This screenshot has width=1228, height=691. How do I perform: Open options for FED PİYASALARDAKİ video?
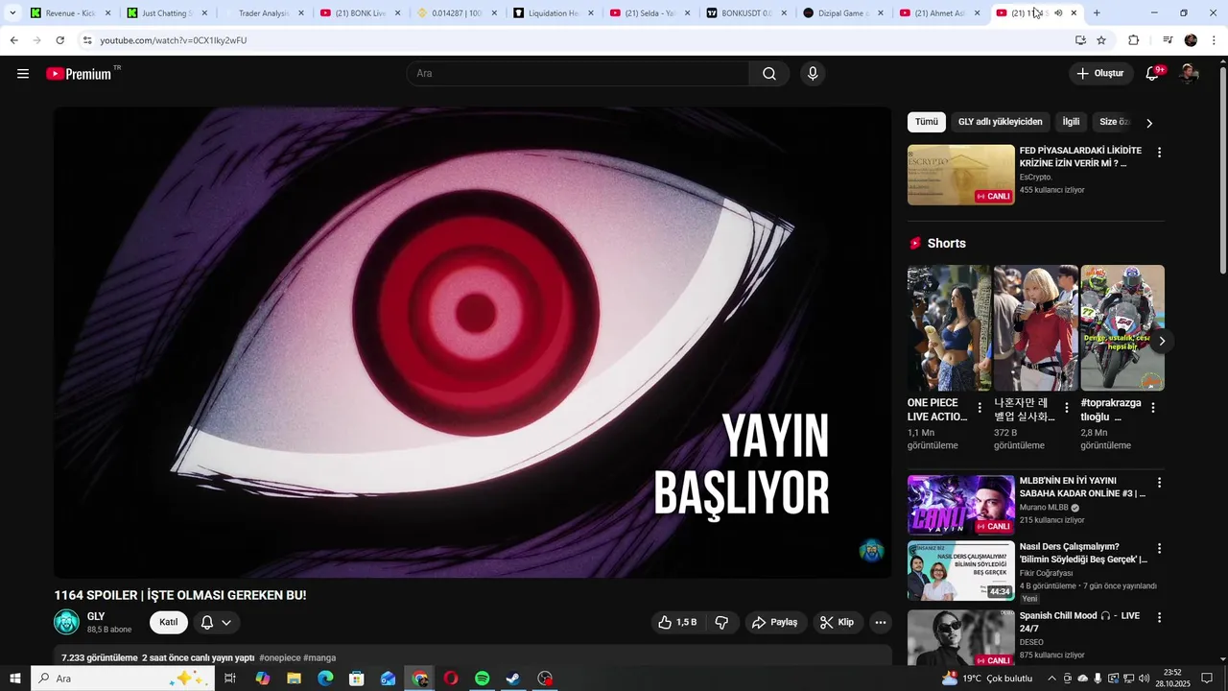pos(1159,153)
